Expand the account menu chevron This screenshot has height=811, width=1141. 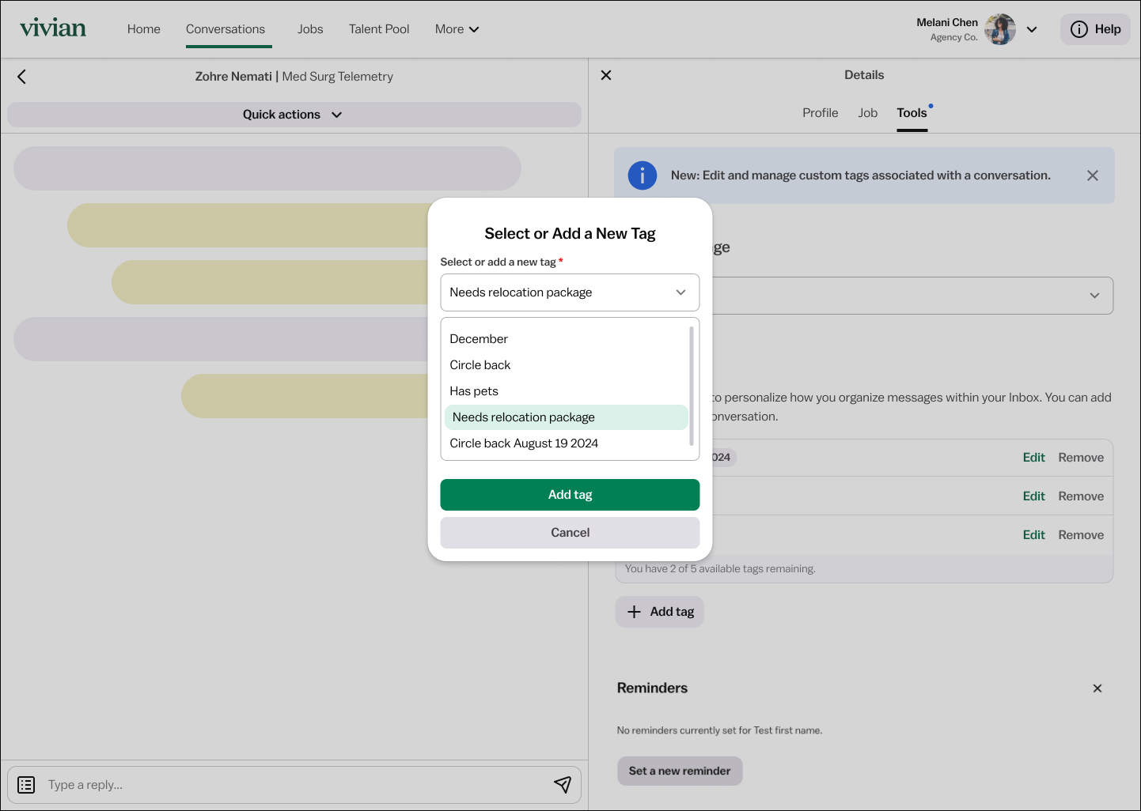click(1032, 29)
